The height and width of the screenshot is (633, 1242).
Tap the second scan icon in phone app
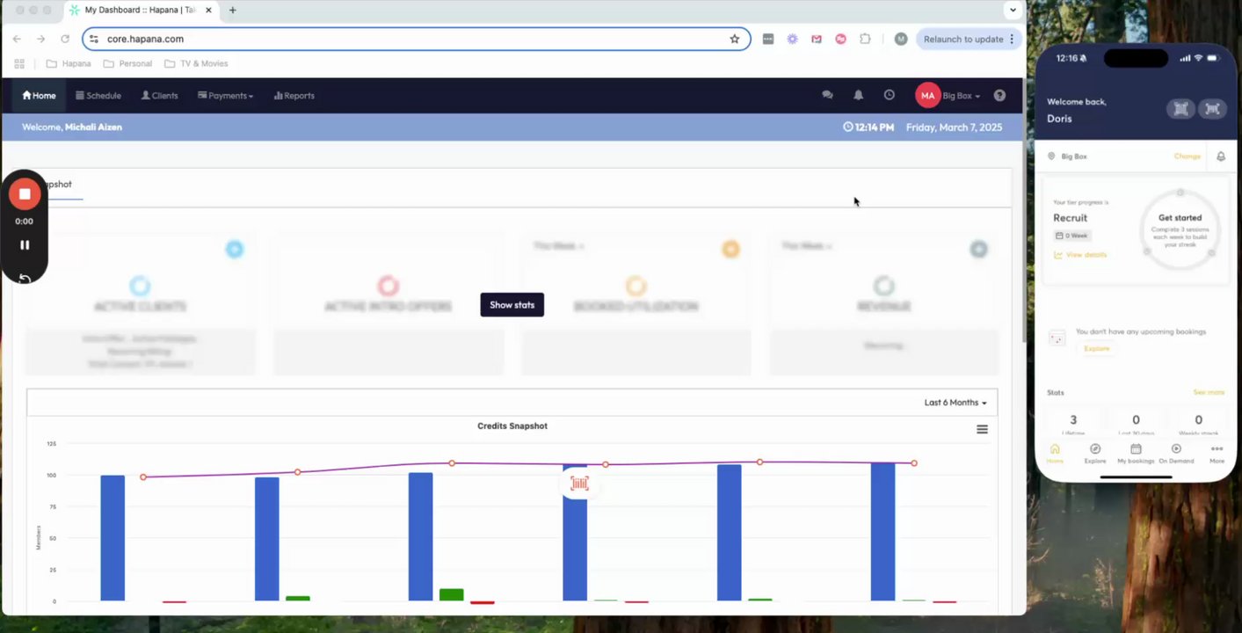[1213, 108]
